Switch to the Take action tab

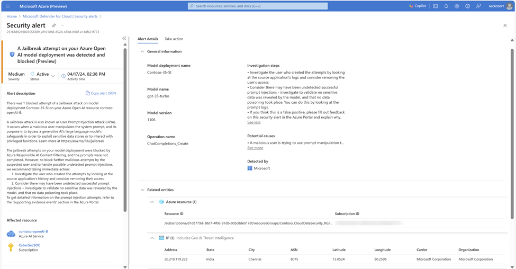point(174,39)
